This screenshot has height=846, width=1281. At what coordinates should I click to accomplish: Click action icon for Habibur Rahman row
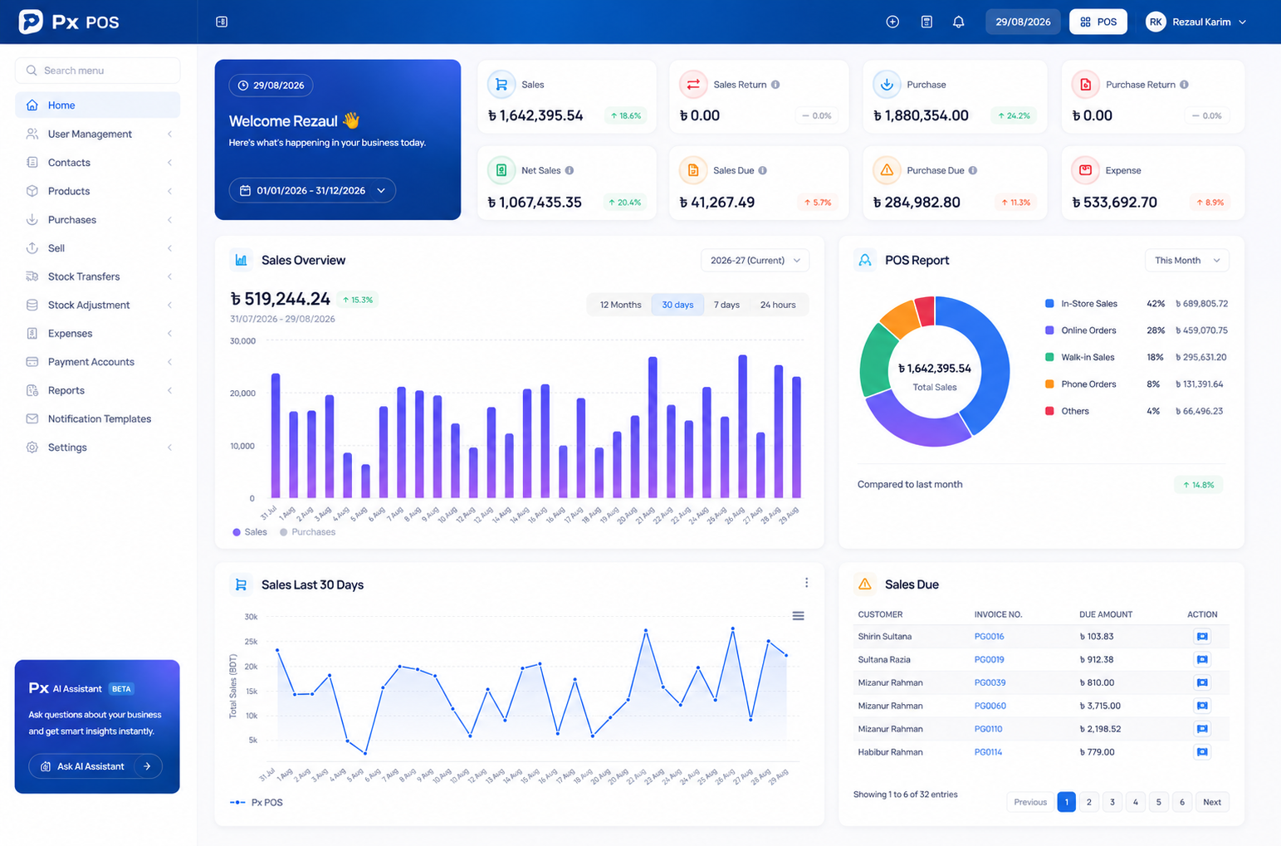[x=1201, y=752]
